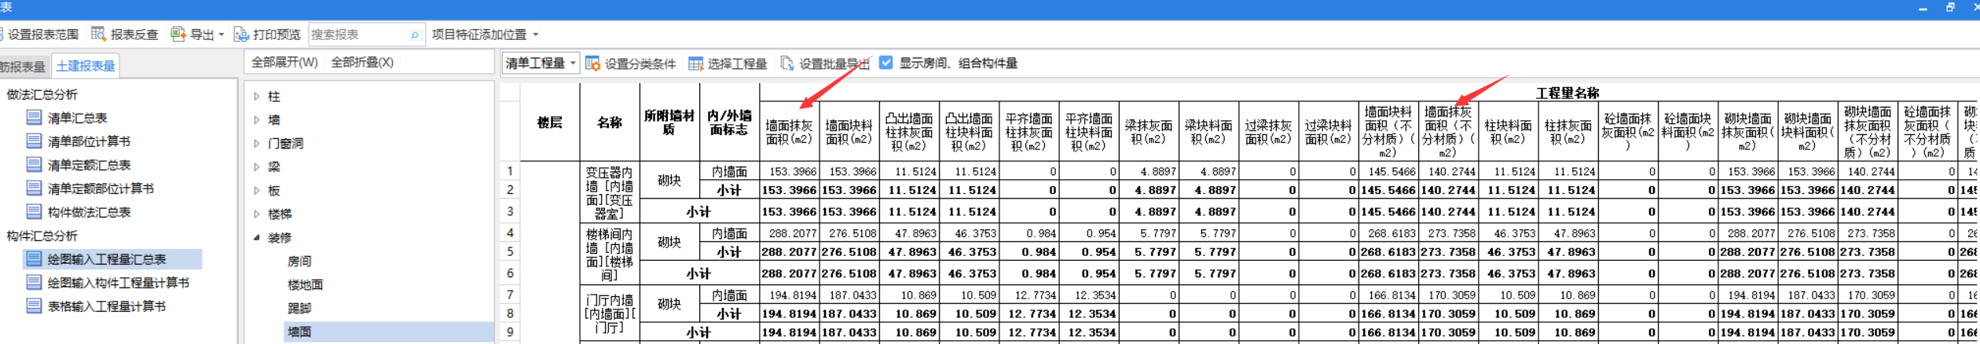Select row number 1 header

510,171
